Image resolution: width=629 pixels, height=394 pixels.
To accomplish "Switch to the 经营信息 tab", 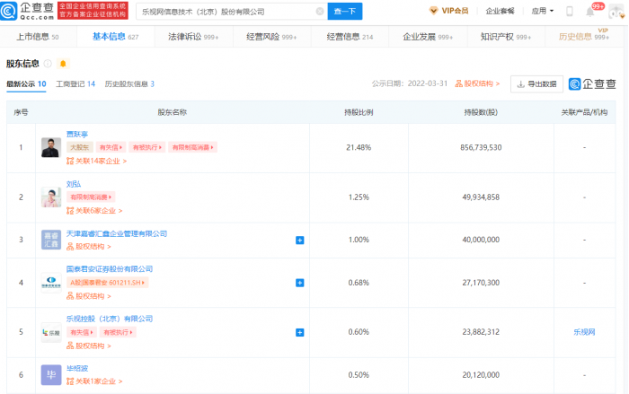I will pos(350,37).
